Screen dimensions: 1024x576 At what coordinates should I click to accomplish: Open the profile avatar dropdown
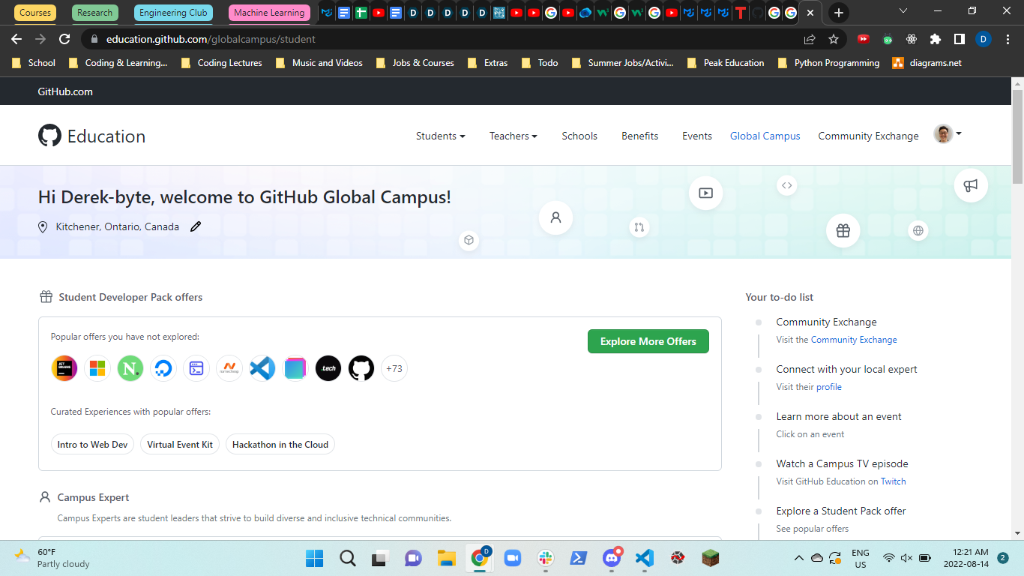click(948, 134)
